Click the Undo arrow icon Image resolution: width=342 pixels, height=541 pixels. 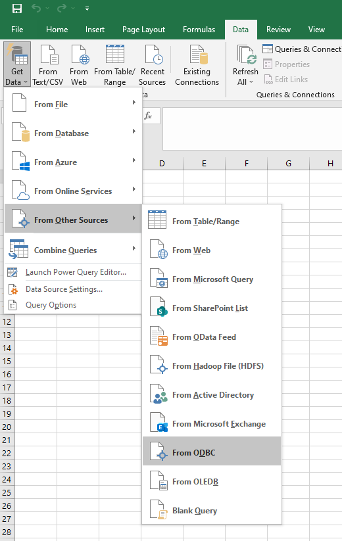[36, 8]
